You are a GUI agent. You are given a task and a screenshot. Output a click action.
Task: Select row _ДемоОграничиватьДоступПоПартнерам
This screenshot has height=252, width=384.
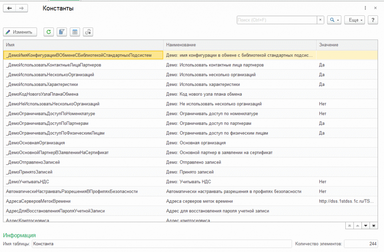point(190,123)
